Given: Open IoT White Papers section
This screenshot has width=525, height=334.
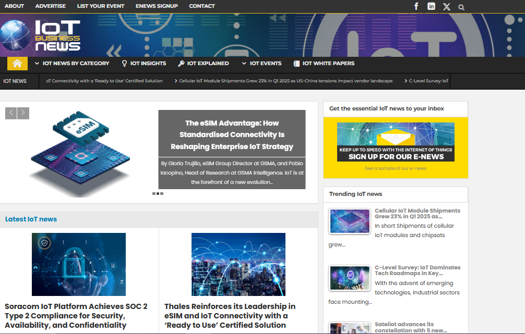Looking at the screenshot, I should click(x=328, y=63).
